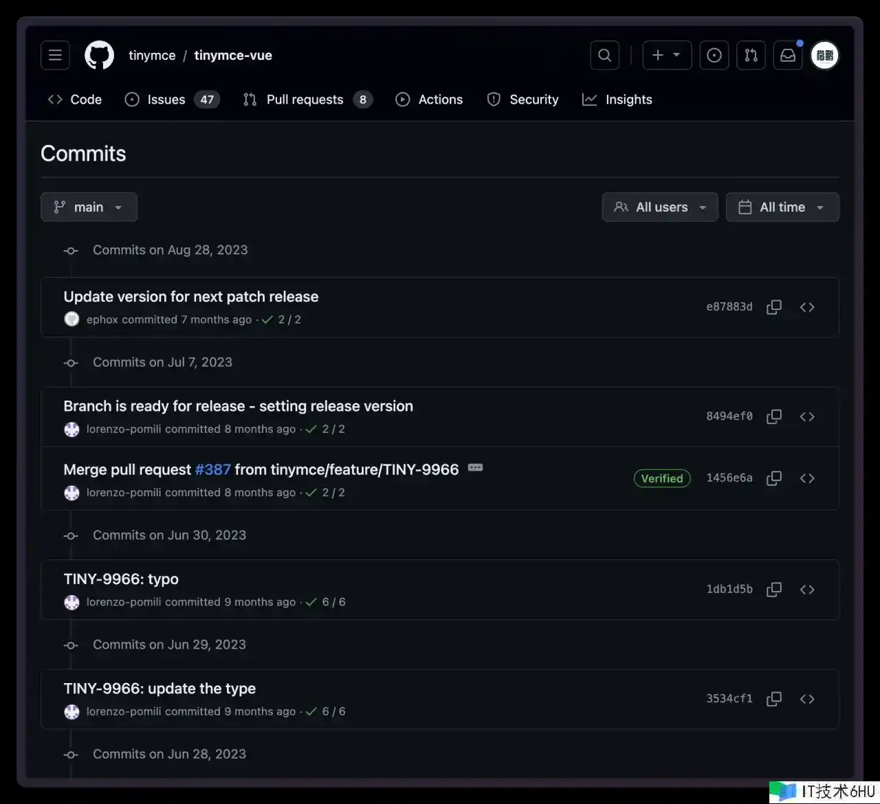Browse repository at commit 8494ef0
This screenshot has width=880, height=804.
(807, 417)
